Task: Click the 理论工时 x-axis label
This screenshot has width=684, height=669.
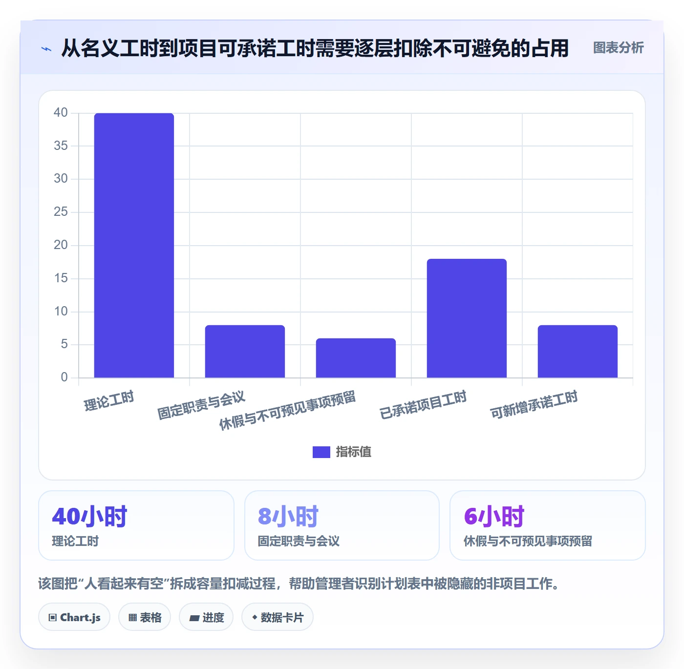Action: (109, 401)
